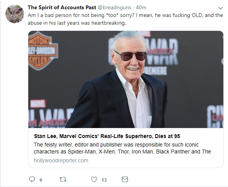This screenshot has height=187, width=228.
Task: Click the reply count showing 6
Action: pos(41,180)
